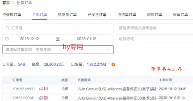
Task: Open the 待发货订单 tab
Action: point(67,15)
